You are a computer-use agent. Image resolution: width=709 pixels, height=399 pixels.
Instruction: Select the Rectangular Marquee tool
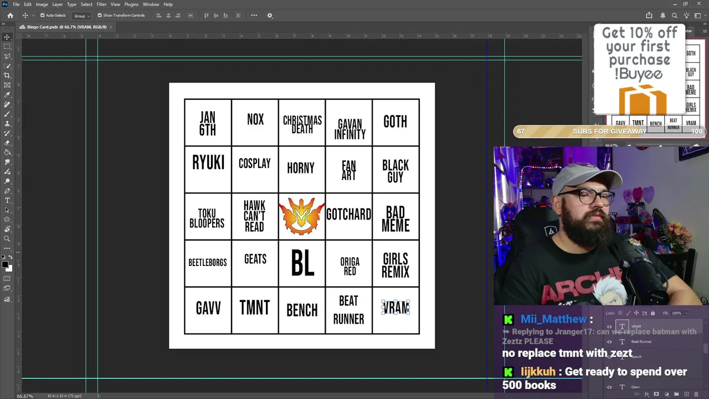(7, 47)
